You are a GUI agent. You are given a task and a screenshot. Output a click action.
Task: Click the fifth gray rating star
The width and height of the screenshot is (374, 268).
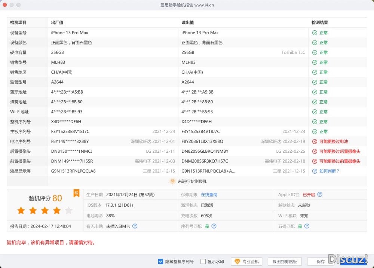69,210
